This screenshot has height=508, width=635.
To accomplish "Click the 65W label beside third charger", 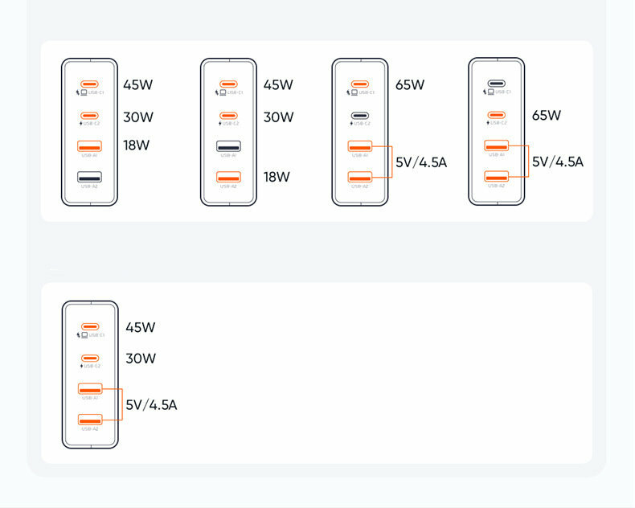I will (x=410, y=85).
